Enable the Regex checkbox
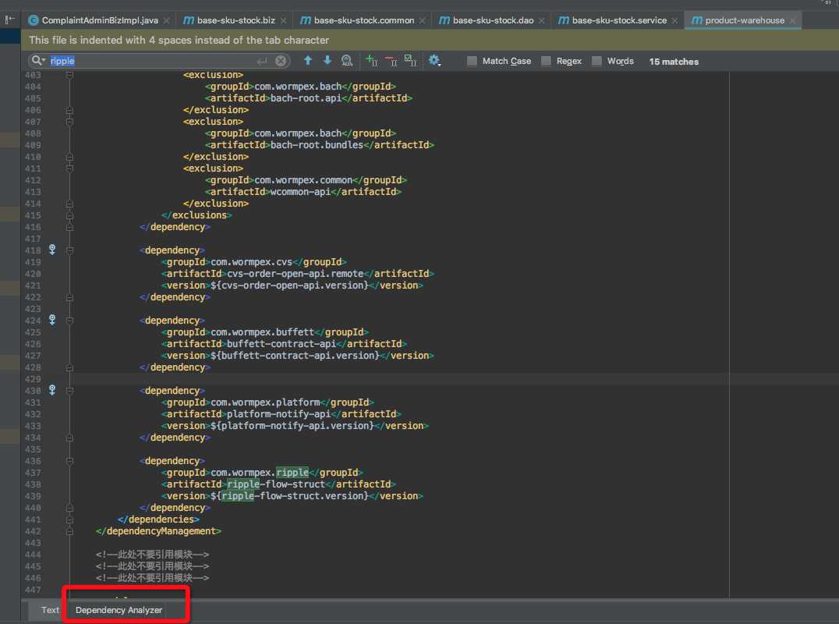Screen dimensions: 839x624 pyautogui.click(x=546, y=61)
